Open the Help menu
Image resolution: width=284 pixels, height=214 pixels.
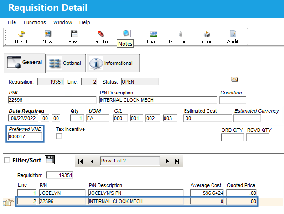(85, 22)
